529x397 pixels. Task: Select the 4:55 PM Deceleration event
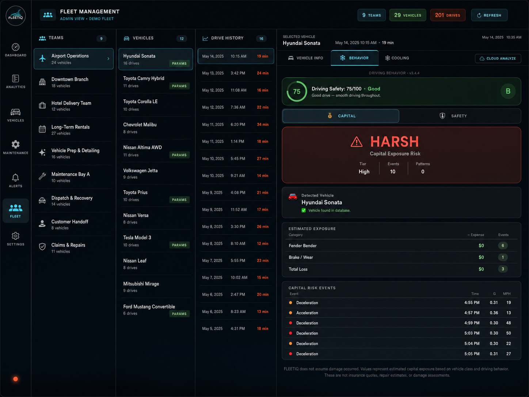tap(401, 303)
